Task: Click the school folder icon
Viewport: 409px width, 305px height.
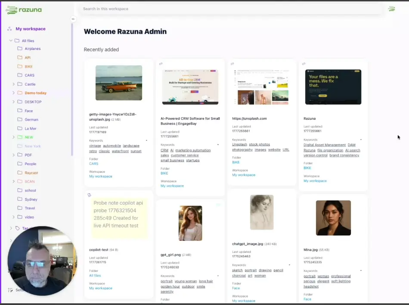Action: click(x=20, y=190)
